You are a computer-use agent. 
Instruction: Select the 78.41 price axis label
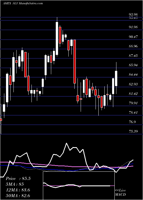point(133,113)
